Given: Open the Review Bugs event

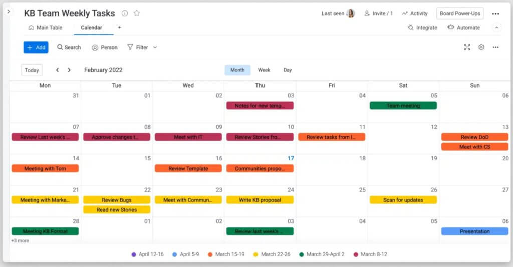Looking at the screenshot, I should click(x=116, y=200).
